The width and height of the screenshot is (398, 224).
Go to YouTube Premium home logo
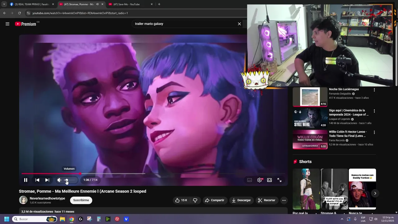point(25,24)
